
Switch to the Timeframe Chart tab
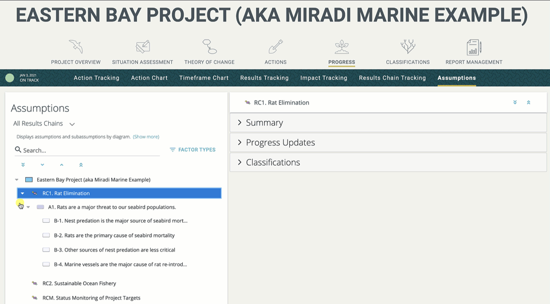(204, 78)
